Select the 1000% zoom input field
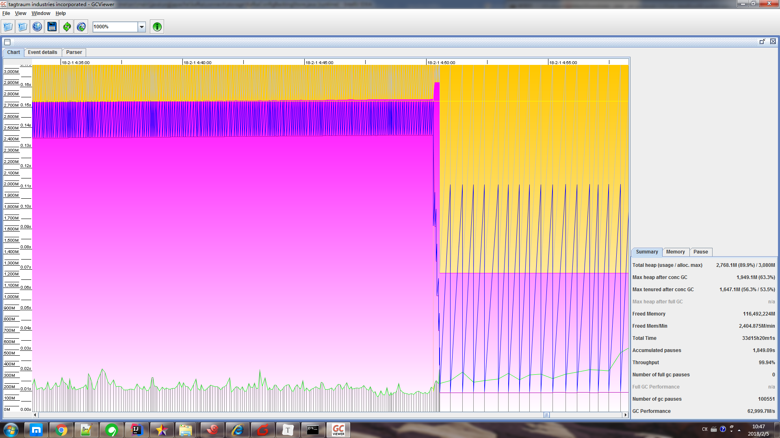The width and height of the screenshot is (780, 438). pos(115,26)
